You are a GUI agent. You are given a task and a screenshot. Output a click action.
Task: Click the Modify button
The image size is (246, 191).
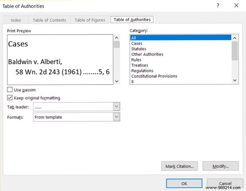click(x=221, y=166)
